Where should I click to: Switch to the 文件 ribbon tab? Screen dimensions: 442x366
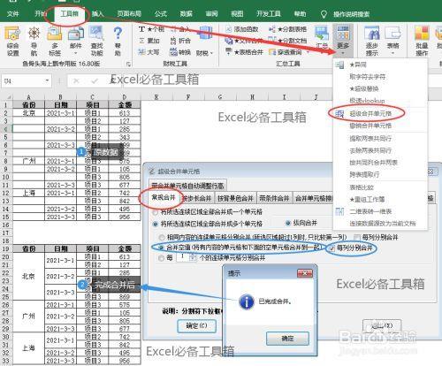(12, 13)
